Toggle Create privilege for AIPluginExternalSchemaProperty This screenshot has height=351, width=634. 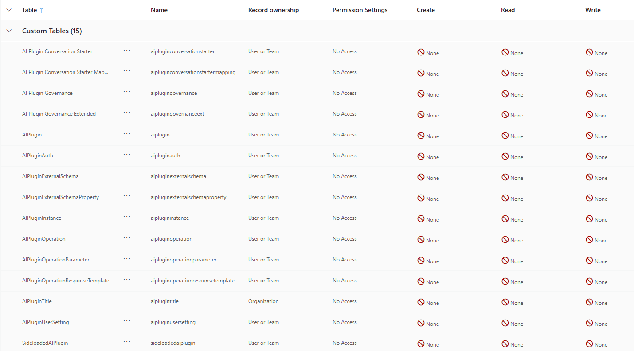click(428, 199)
